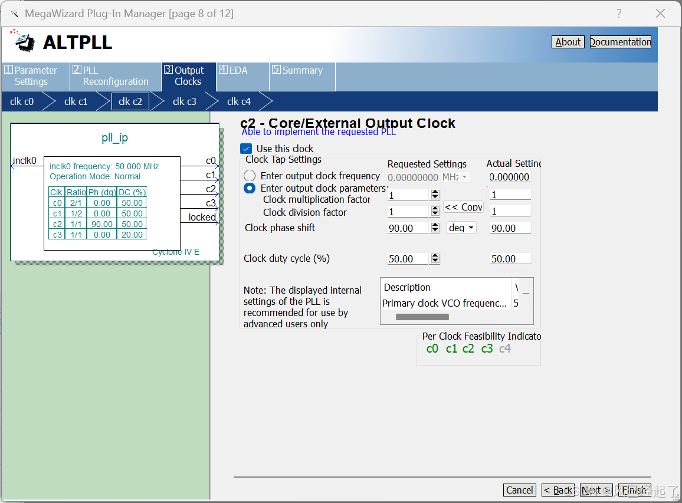Image resolution: width=682 pixels, height=503 pixels.
Task: Go to clk c1 subpage
Action: 76,101
